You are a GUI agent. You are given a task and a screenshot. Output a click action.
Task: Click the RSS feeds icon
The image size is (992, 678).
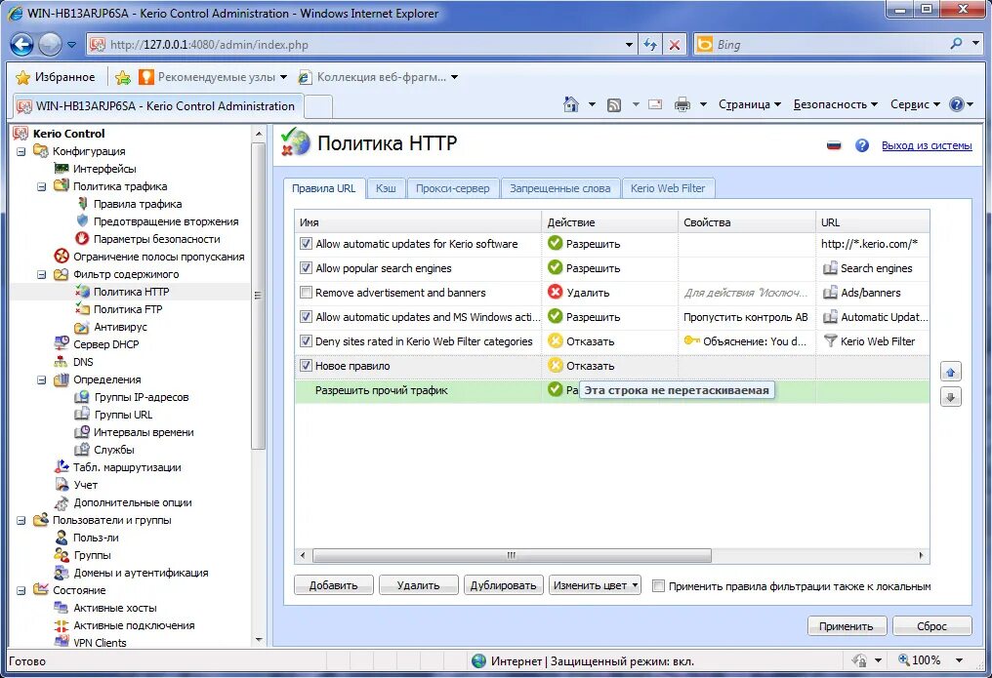tap(614, 105)
